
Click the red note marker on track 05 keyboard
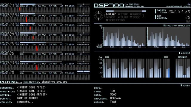pos(37,48)
